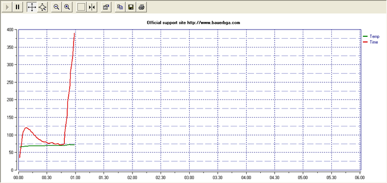Image resolution: width=387 pixels, height=183 pixels.
Task: Click the green Temp legend line swatch
Action: [365, 36]
